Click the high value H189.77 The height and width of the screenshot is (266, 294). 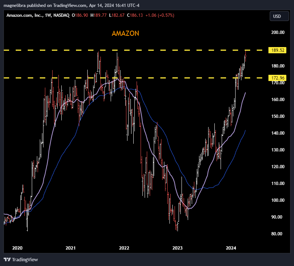click(x=99, y=15)
